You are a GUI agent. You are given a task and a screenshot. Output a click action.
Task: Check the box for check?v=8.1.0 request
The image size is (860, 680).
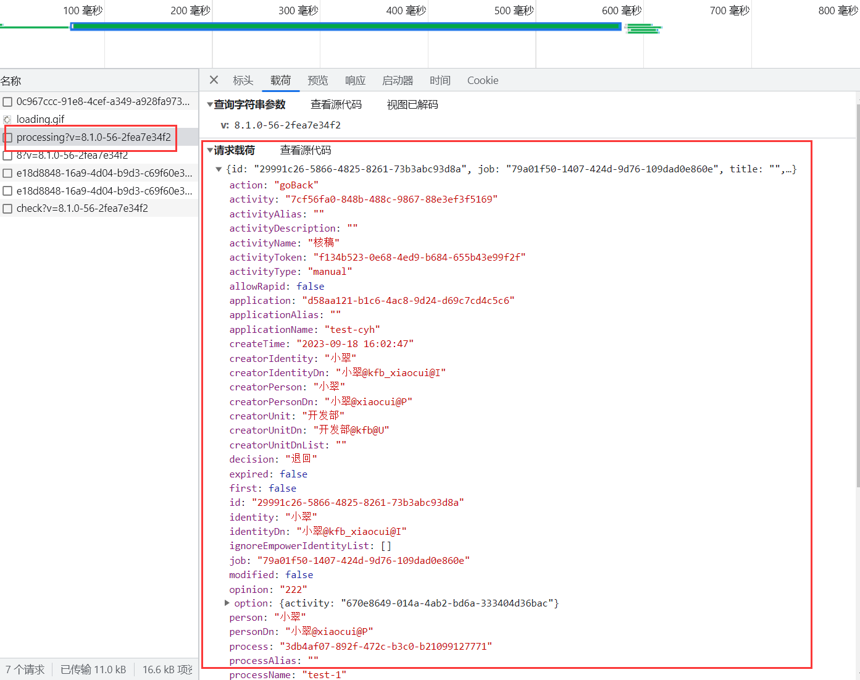(x=7, y=209)
